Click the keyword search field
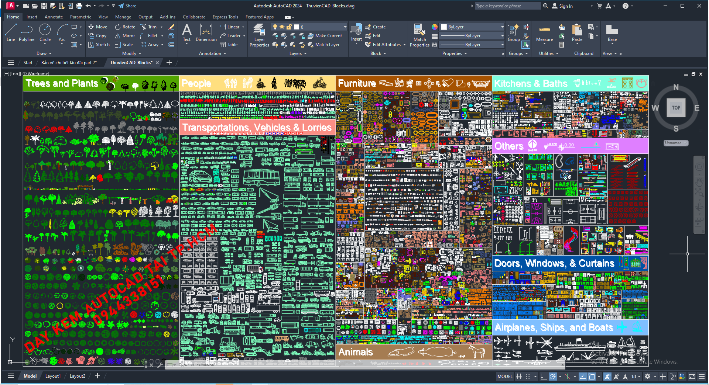Viewport: 709px width, 385px height. pyautogui.click(x=507, y=6)
